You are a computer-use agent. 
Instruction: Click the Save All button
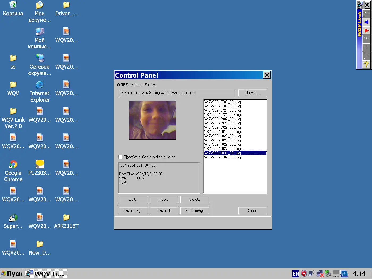point(164,211)
